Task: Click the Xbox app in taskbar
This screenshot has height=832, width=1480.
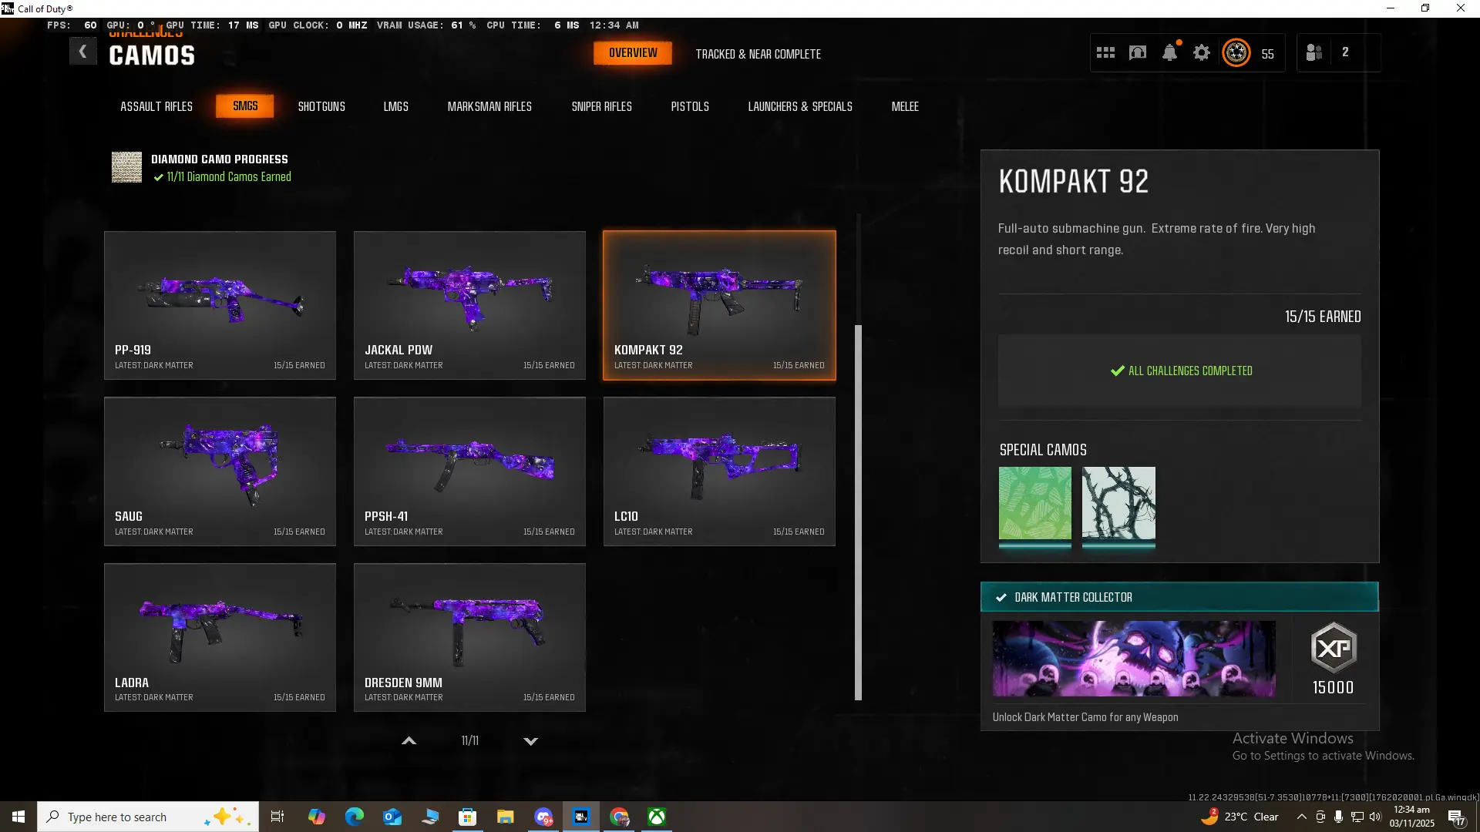Action: (x=657, y=817)
